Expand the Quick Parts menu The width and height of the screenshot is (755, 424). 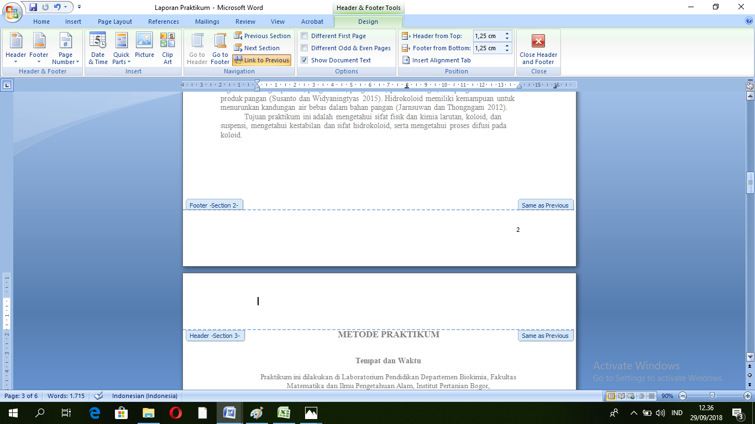point(121,49)
